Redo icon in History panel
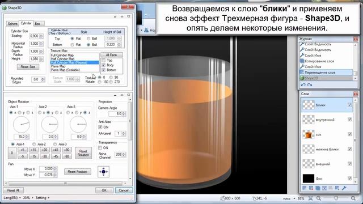The image size is (363, 204). coord(310,85)
